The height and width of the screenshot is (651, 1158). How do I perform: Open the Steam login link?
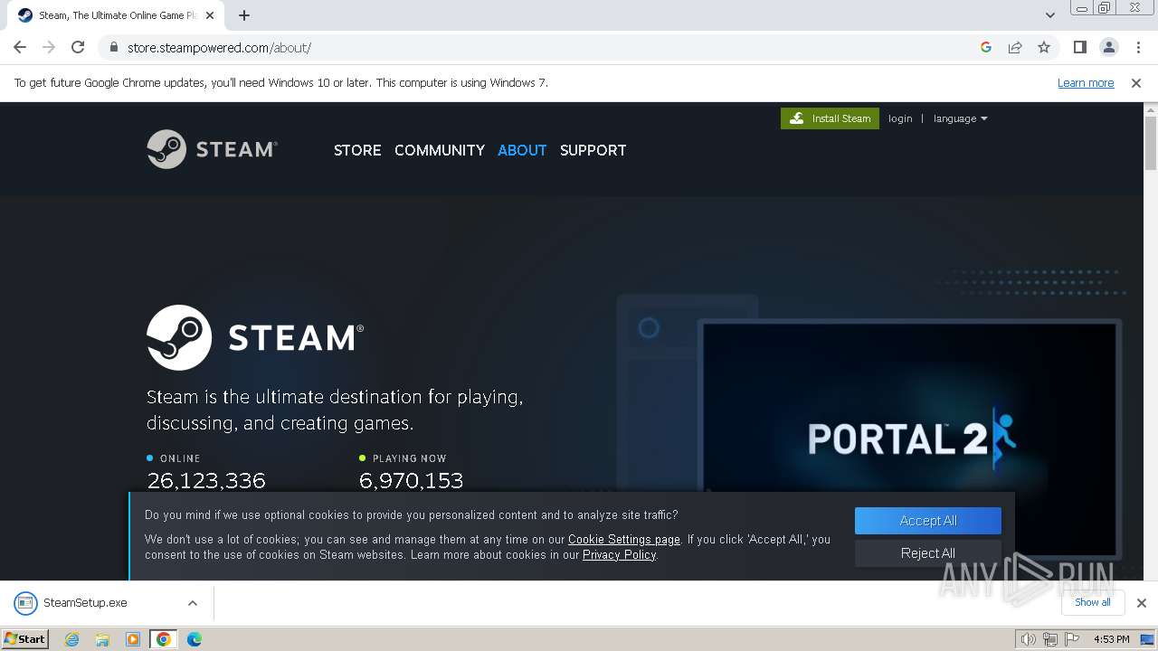(x=900, y=118)
